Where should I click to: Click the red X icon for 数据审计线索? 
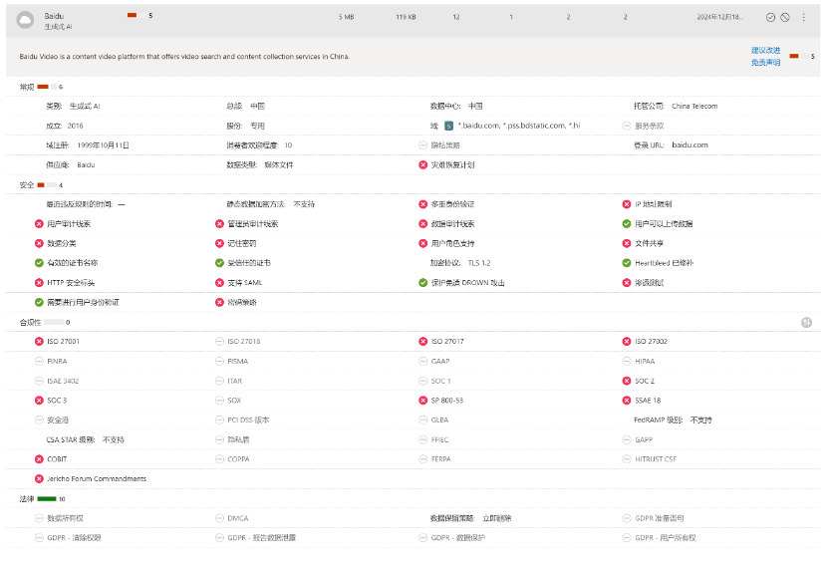[422, 224]
